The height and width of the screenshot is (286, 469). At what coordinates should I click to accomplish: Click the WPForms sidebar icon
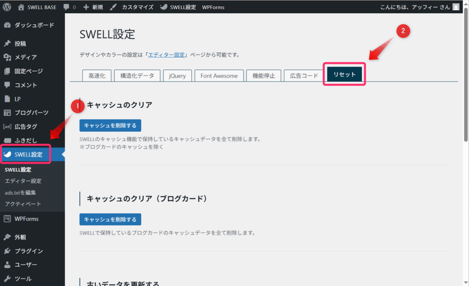tap(7, 219)
